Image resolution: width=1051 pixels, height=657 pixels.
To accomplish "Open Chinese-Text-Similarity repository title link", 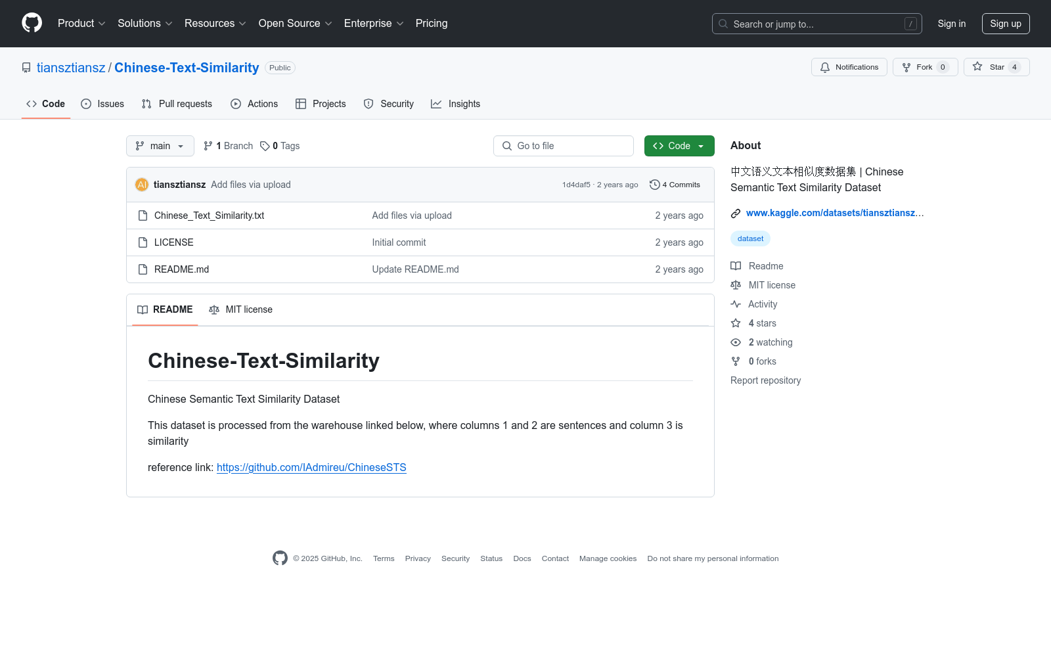I will 187,68.
